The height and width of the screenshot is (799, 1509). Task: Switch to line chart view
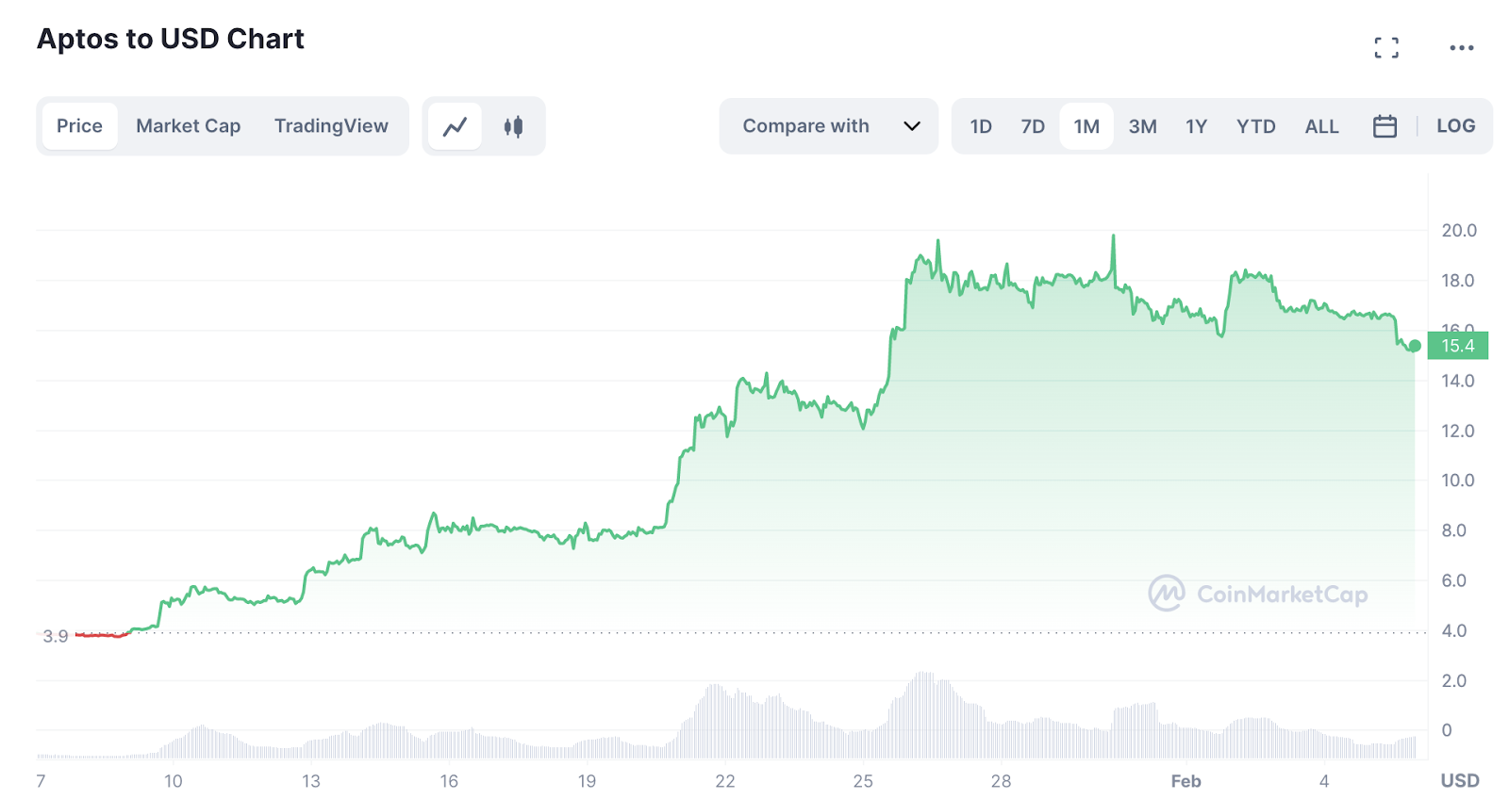456,126
